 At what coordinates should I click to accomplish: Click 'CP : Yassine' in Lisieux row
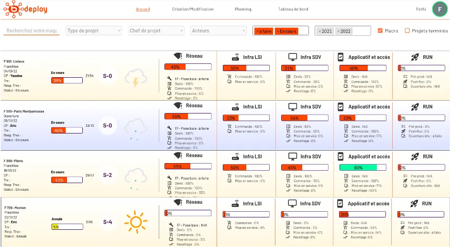13,76
